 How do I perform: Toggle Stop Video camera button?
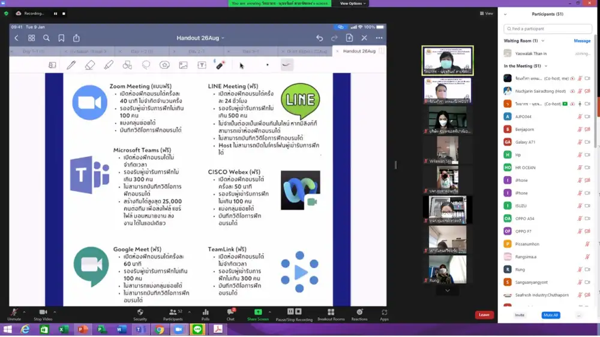click(43, 314)
